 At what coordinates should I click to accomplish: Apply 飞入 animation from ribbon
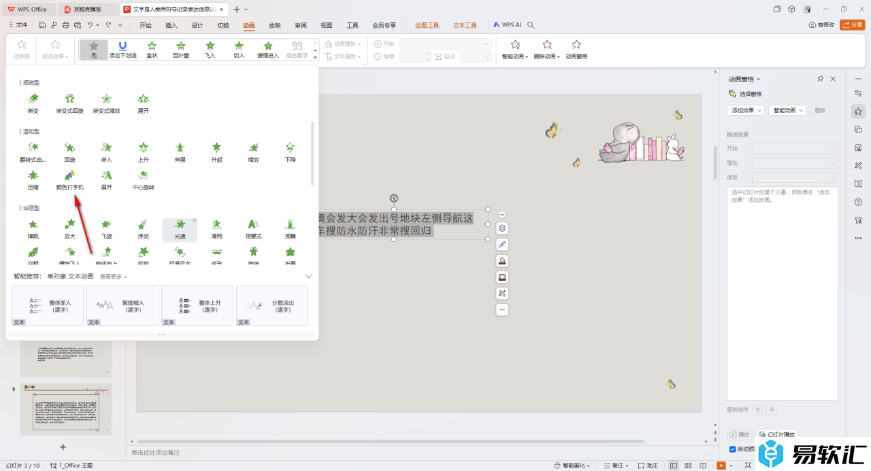point(210,50)
